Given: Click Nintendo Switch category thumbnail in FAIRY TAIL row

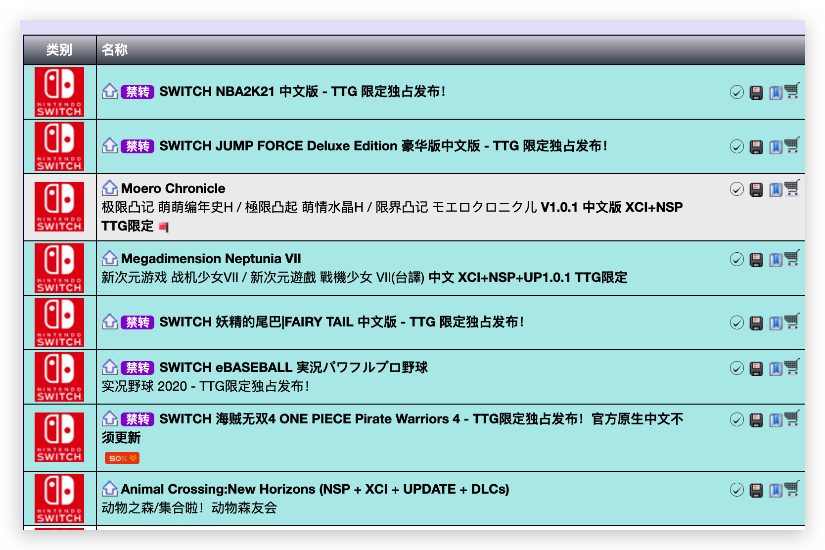Looking at the screenshot, I should coord(59,322).
